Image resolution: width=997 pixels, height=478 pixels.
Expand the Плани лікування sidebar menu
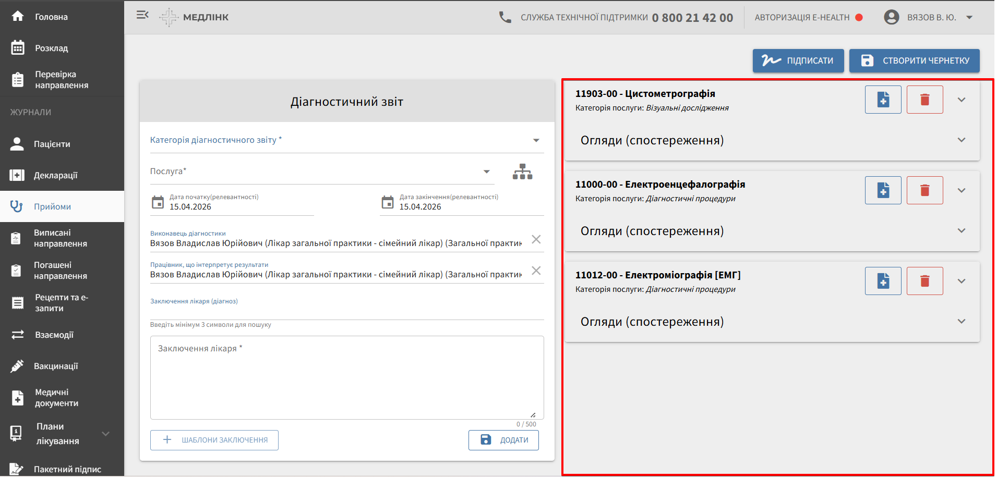[x=105, y=434]
